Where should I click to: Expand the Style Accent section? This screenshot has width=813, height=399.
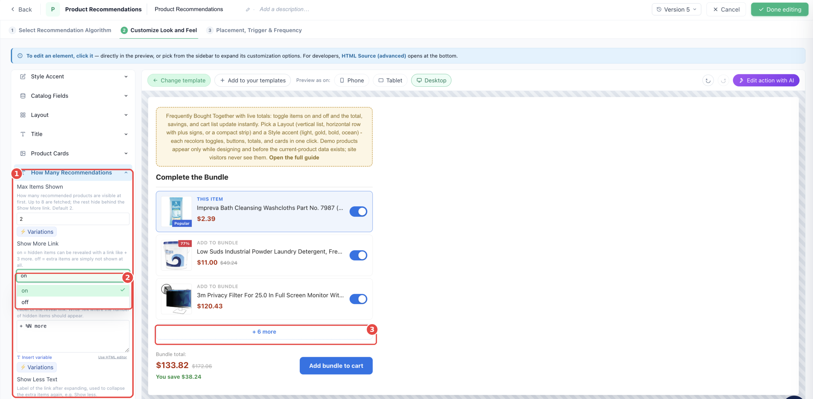point(73,76)
